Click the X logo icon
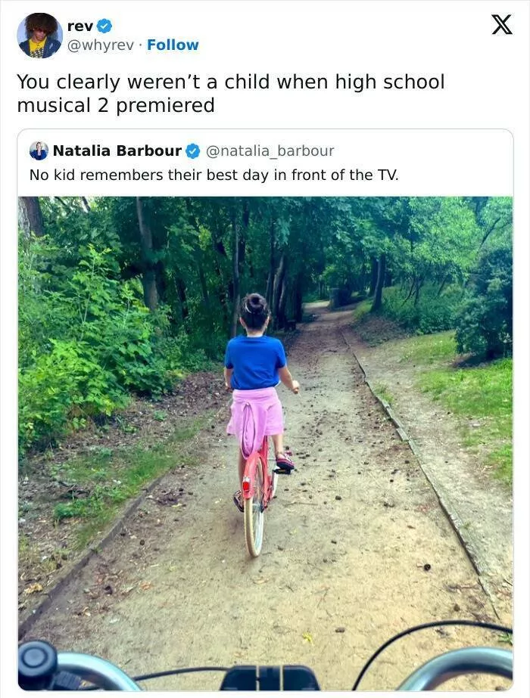 tap(501, 25)
